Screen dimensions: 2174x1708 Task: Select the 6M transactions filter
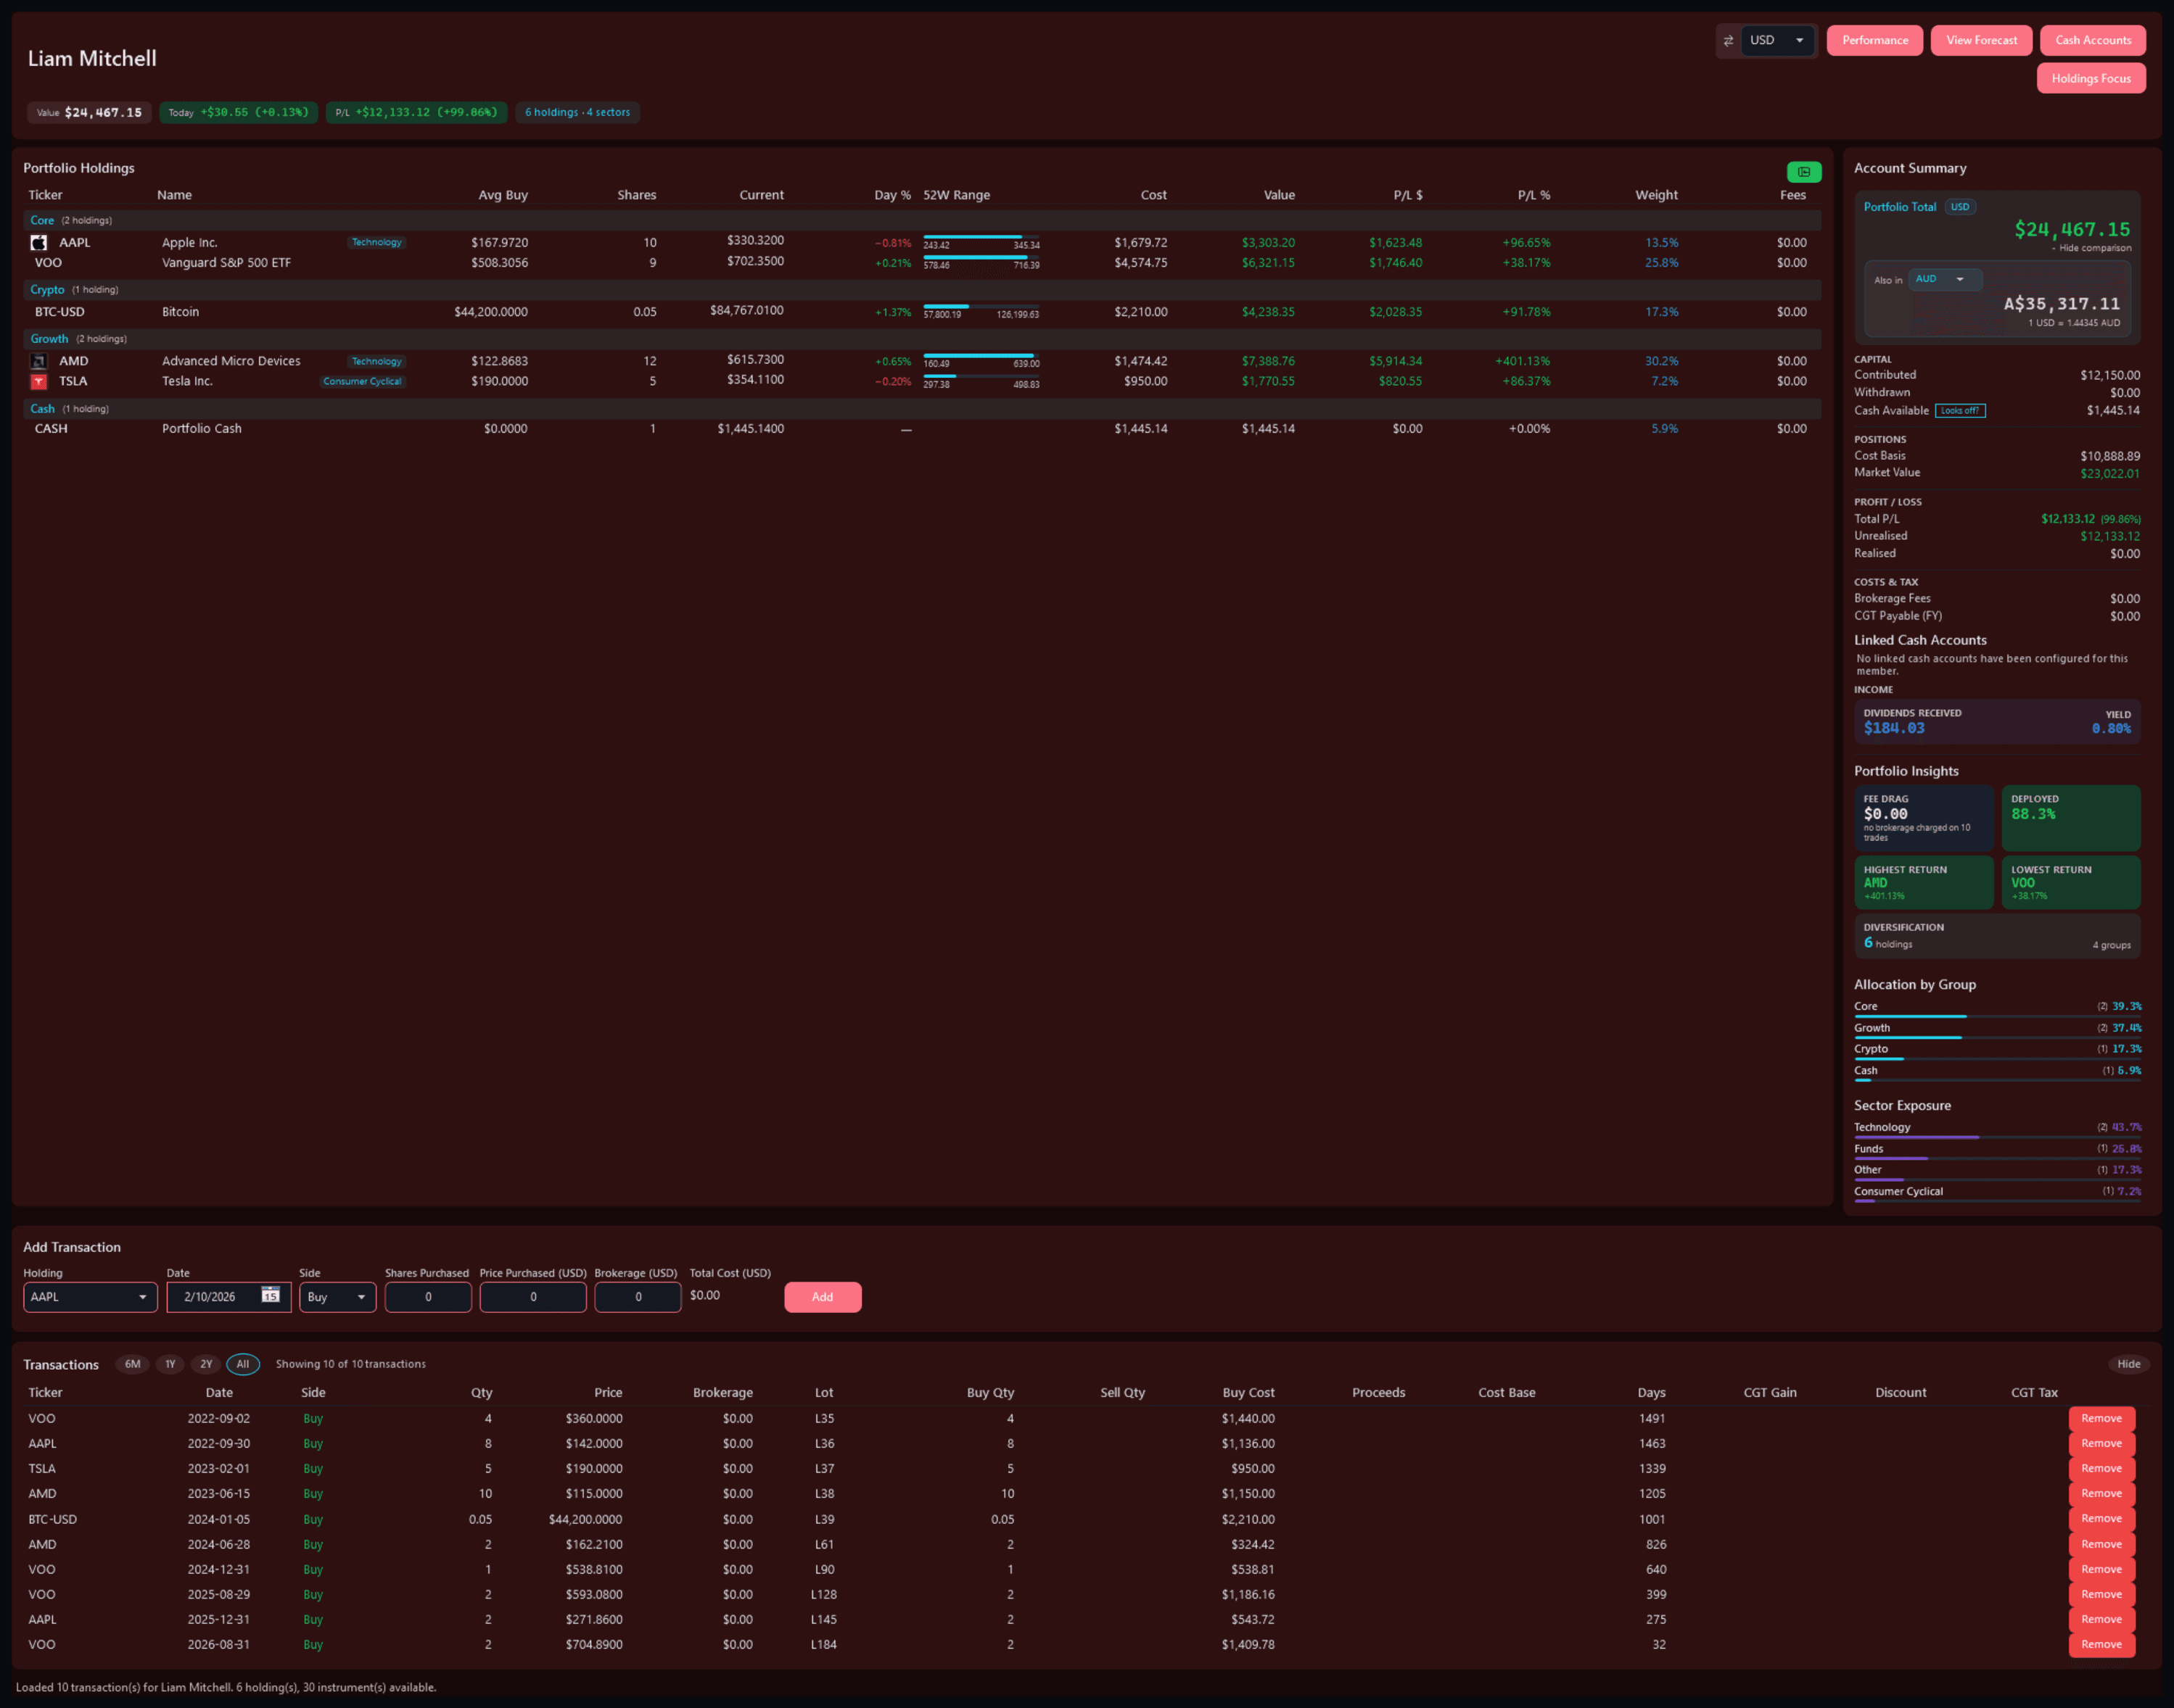click(132, 1364)
